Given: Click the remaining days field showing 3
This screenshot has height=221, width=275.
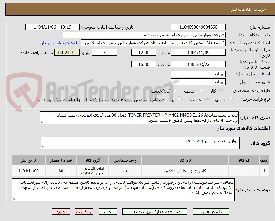Looking at the screenshot, I should click(x=104, y=52).
